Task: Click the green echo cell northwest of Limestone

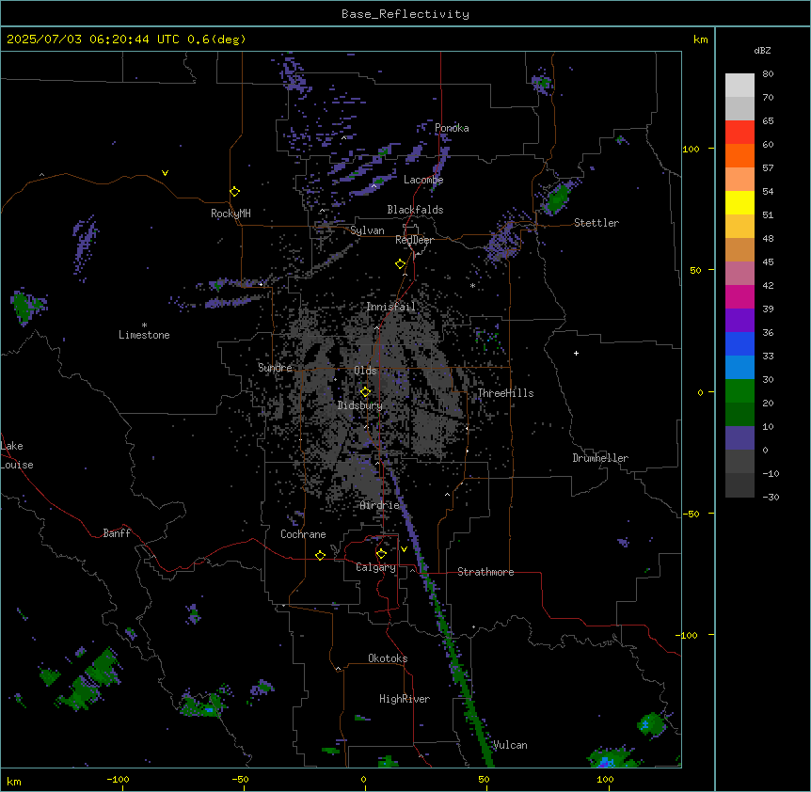Action: 23,306
